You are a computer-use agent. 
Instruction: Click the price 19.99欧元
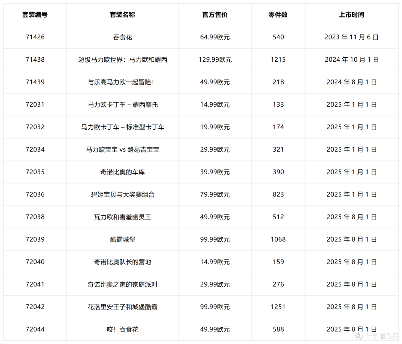pos(215,127)
